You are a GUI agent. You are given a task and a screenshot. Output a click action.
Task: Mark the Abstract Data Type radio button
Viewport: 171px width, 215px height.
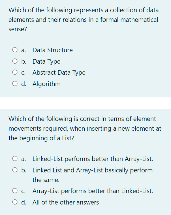15,72
